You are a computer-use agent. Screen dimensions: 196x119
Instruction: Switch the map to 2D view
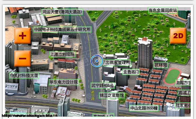(x=178, y=35)
